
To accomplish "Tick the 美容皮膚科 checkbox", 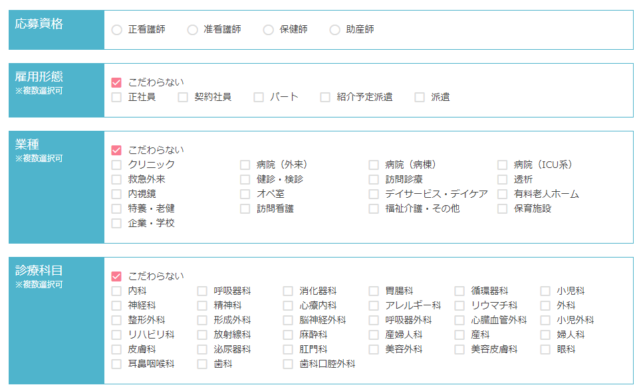I will click(459, 350).
